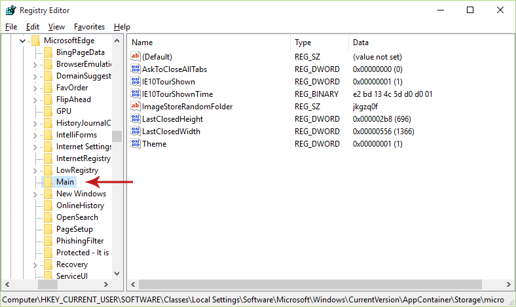Click the tree pane scroll up arrow

(117, 41)
